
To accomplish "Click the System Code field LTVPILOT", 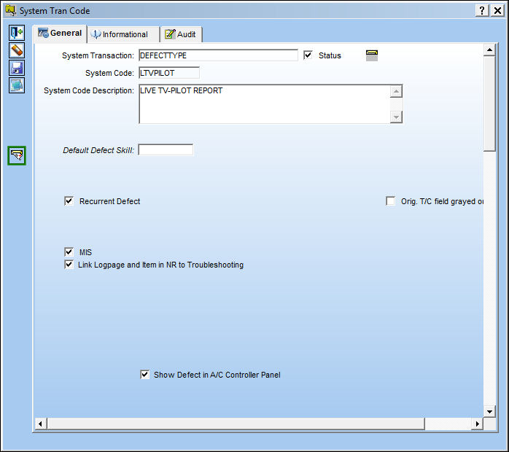I will coord(169,73).
